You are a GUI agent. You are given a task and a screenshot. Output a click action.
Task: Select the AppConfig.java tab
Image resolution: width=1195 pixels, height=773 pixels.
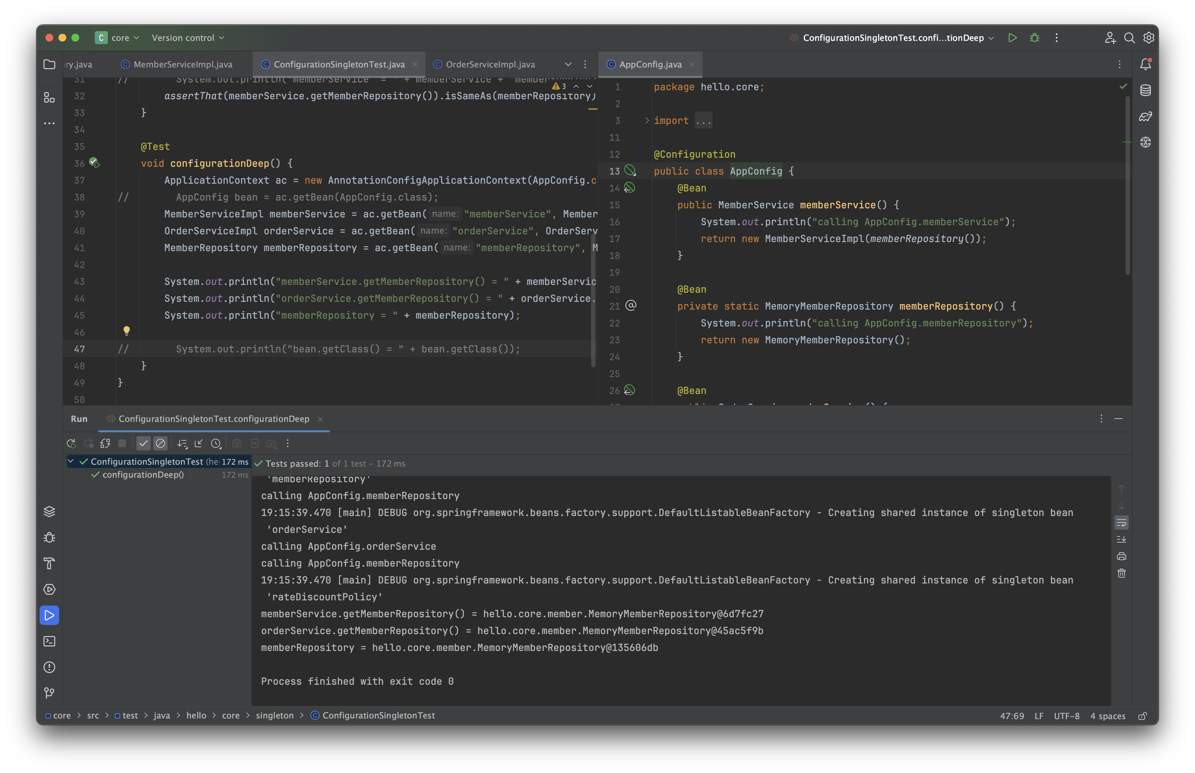[650, 64]
